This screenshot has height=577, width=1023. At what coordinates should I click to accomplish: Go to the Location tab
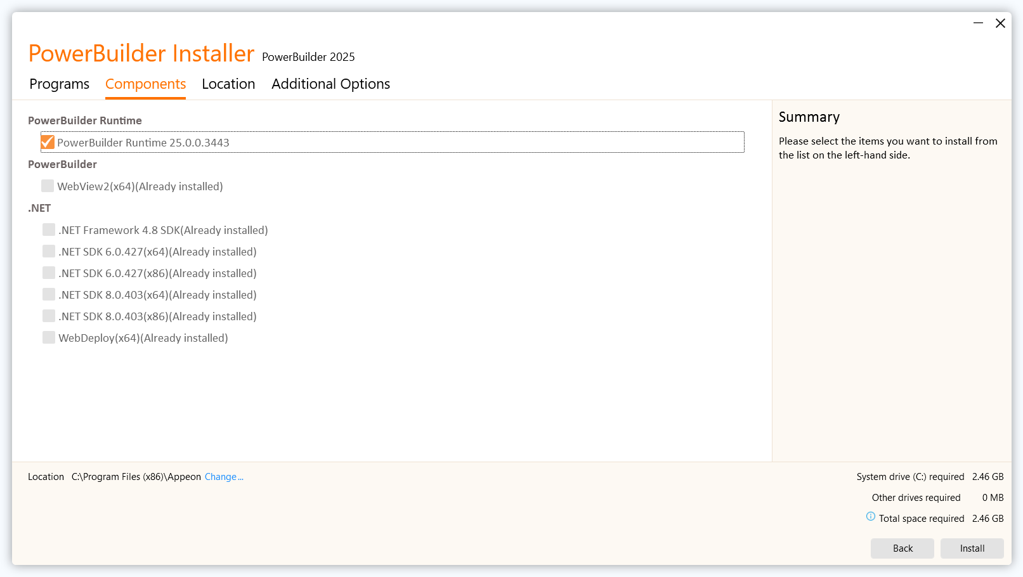pos(228,84)
